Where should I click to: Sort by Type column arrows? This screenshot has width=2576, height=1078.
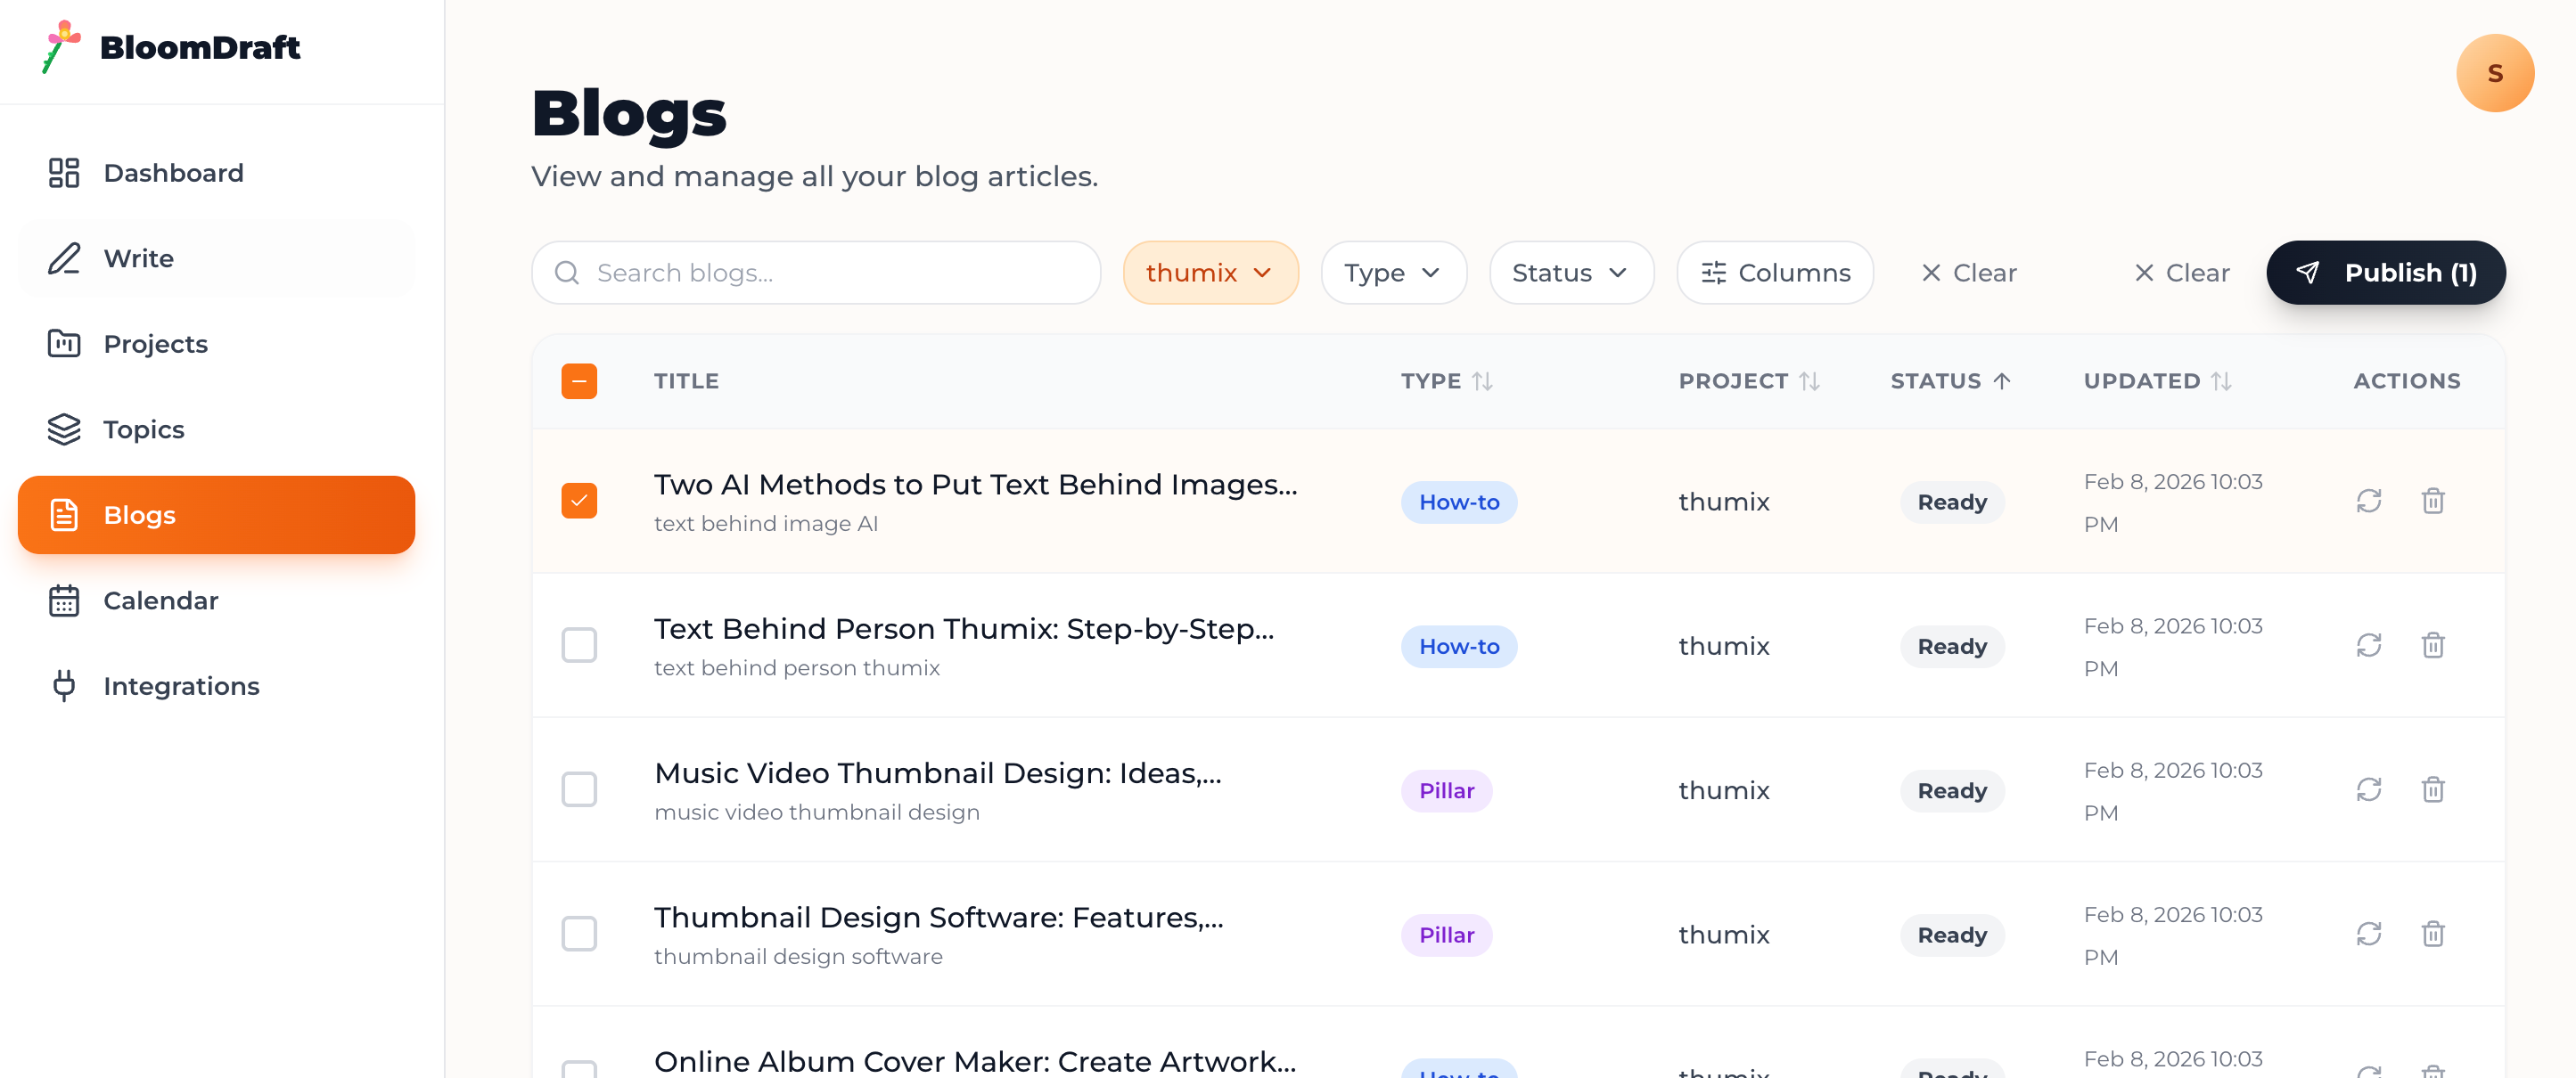click(x=1482, y=380)
